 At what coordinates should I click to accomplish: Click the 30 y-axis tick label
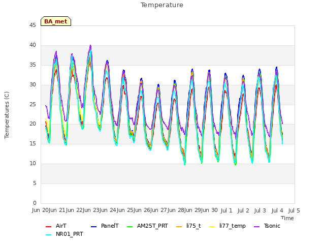(32, 85)
